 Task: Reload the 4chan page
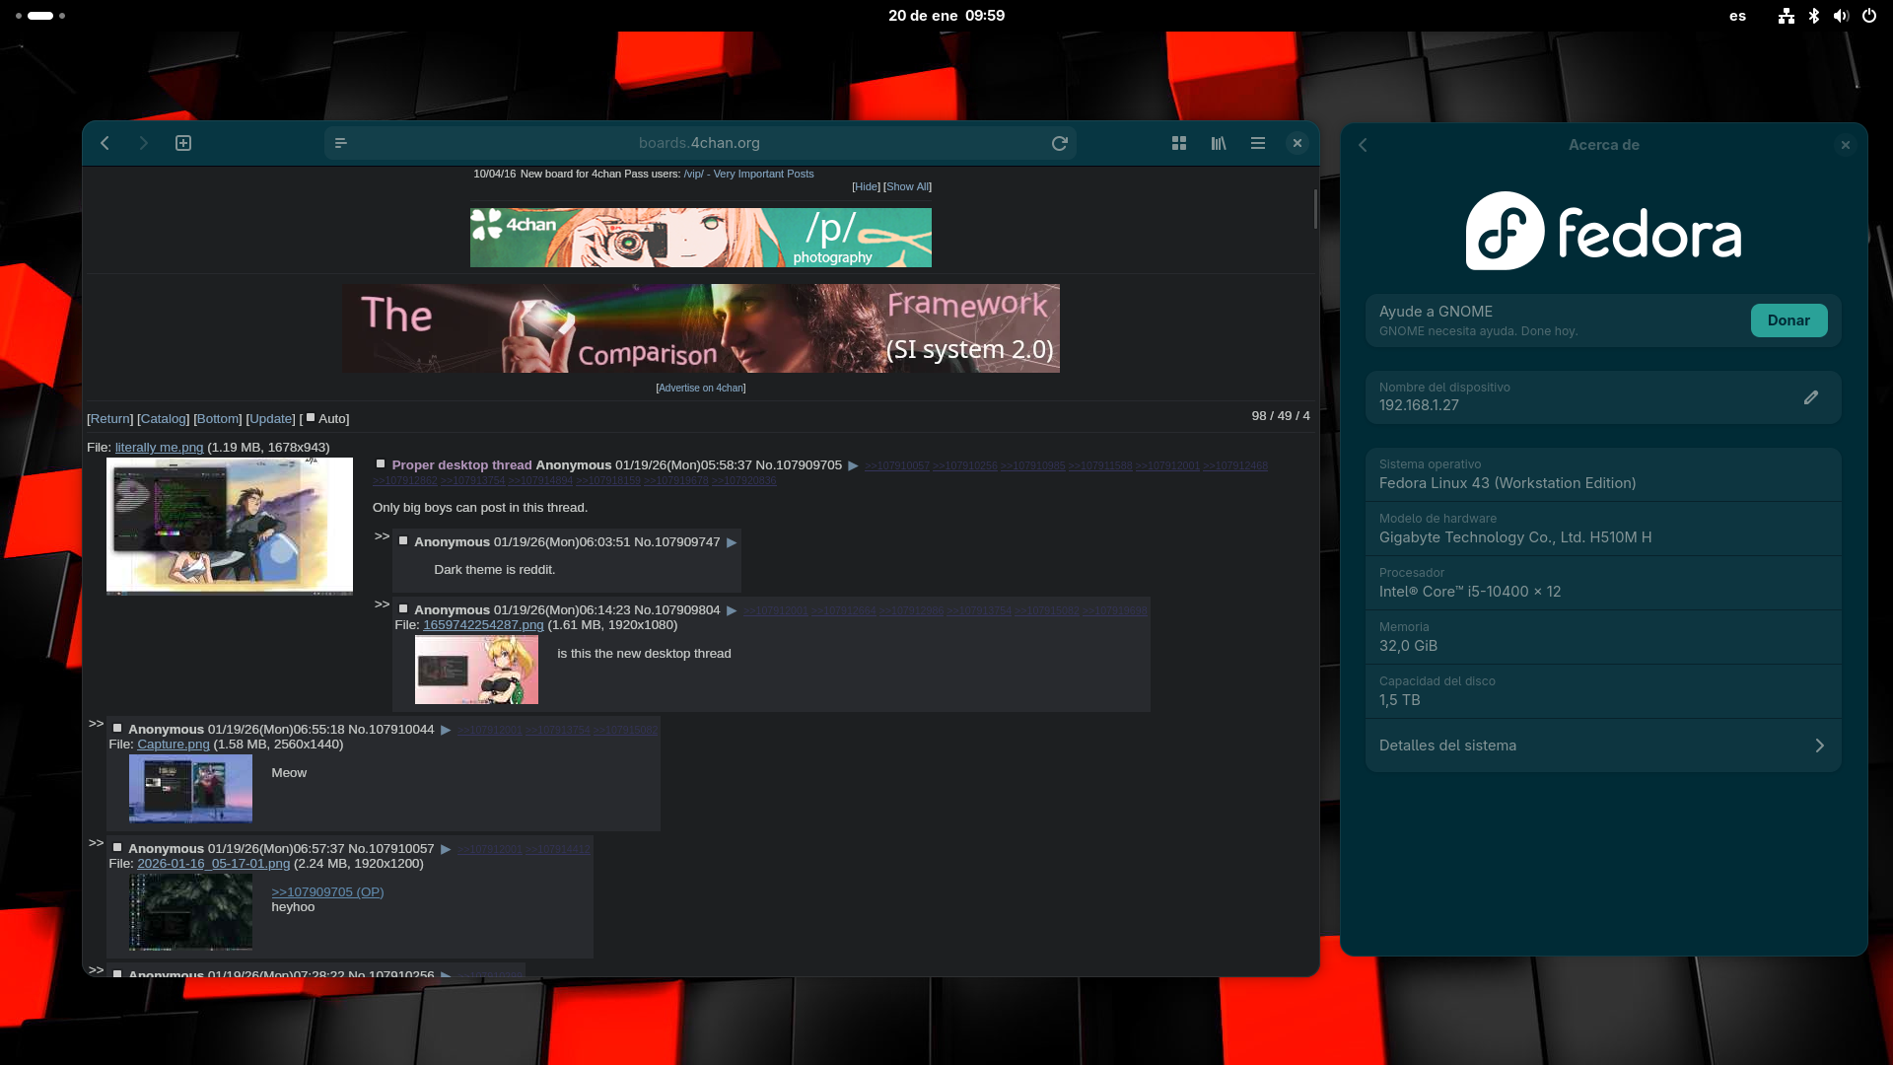(x=1060, y=143)
